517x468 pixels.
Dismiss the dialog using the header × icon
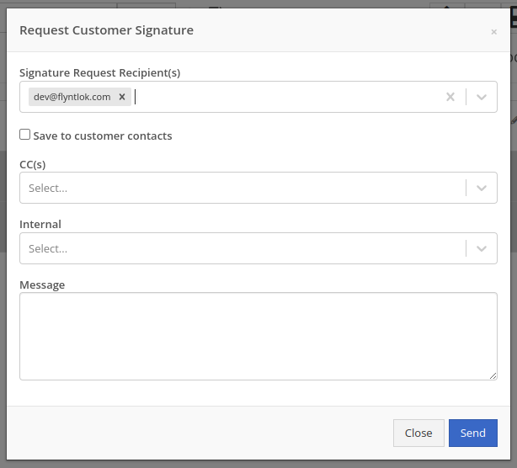tap(494, 32)
